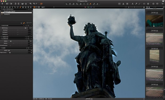This screenshot has width=165, height=100.
Task: Toggle the eye visibility icon above browser
Action: point(147,7)
